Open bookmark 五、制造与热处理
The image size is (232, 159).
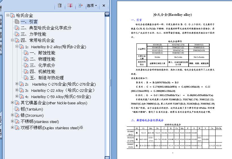point(47,78)
